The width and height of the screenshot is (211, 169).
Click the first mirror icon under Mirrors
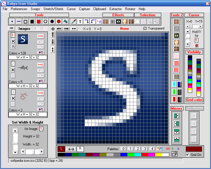point(177,116)
